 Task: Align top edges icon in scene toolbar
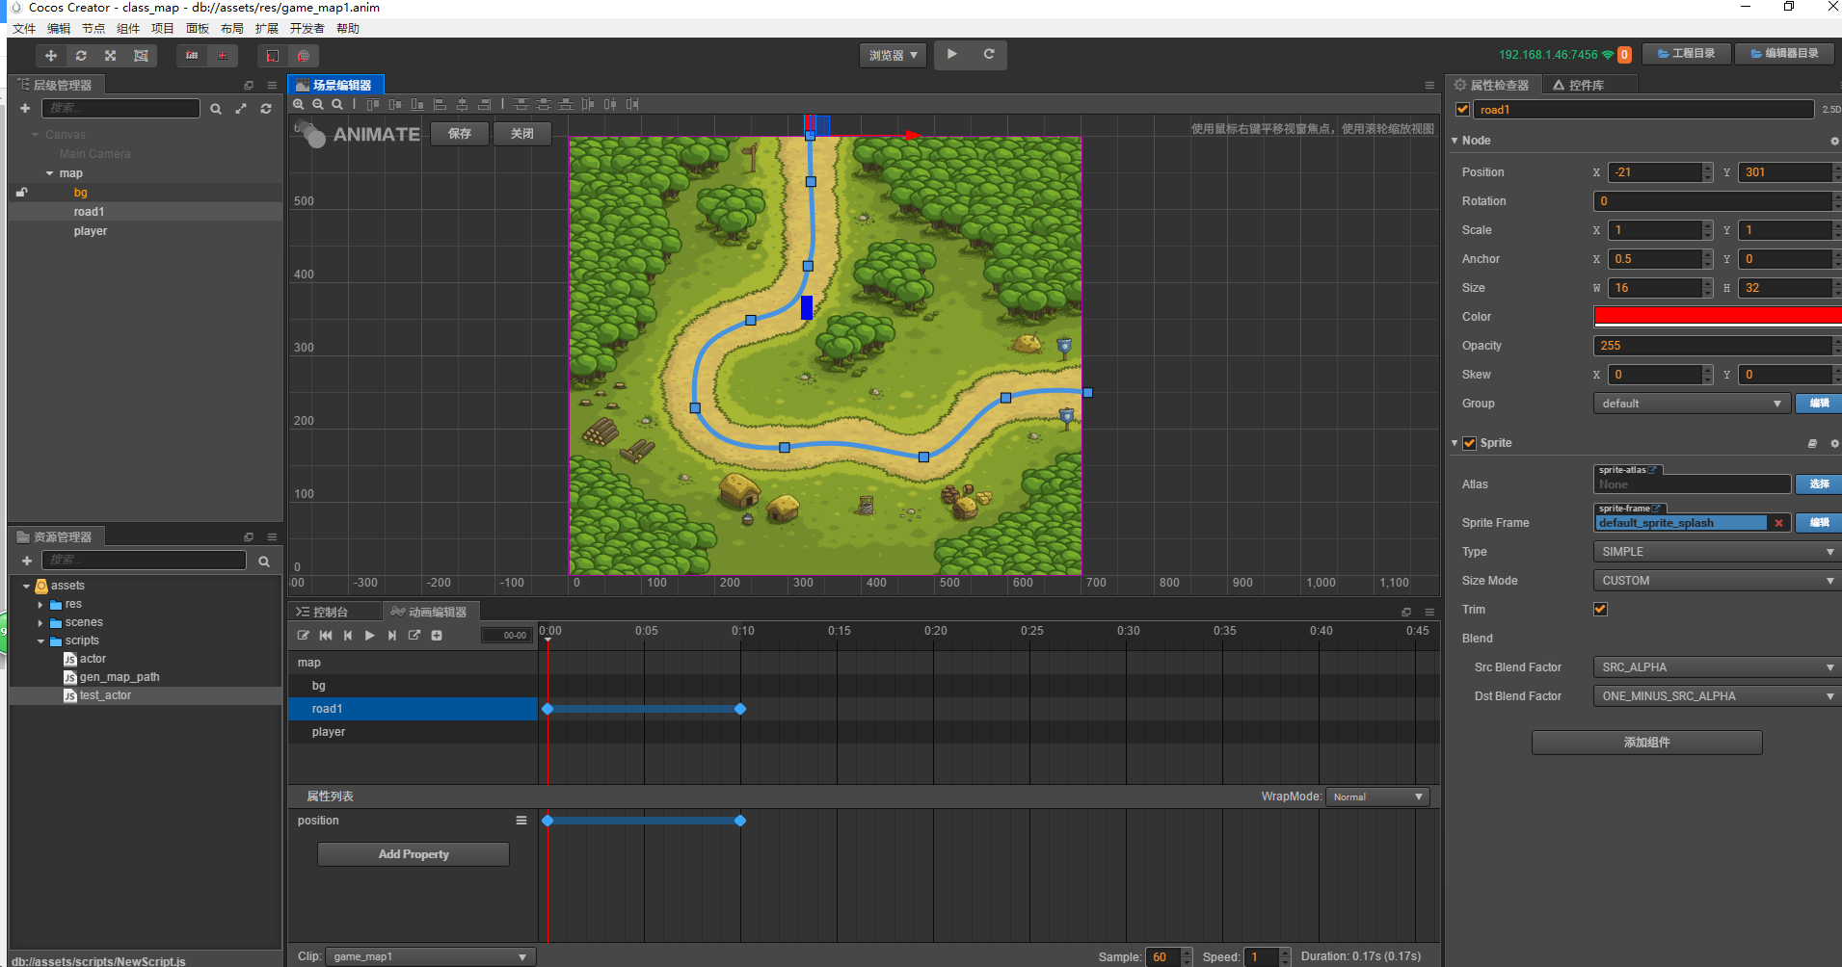click(x=373, y=104)
